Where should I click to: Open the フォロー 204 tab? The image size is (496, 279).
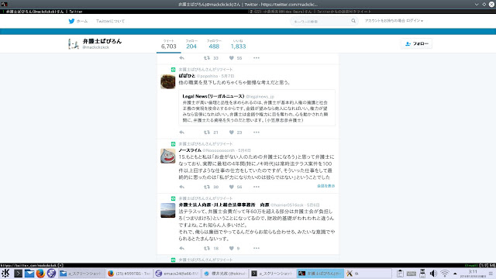pyautogui.click(x=191, y=44)
